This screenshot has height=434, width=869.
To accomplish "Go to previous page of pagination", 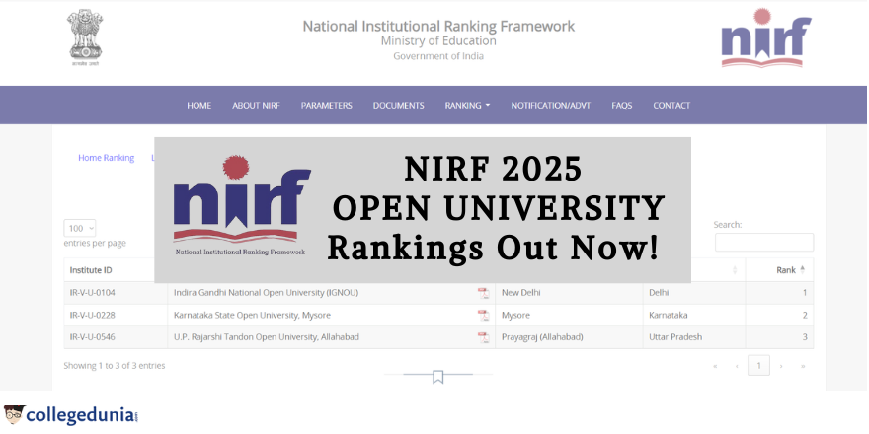I will (x=737, y=366).
